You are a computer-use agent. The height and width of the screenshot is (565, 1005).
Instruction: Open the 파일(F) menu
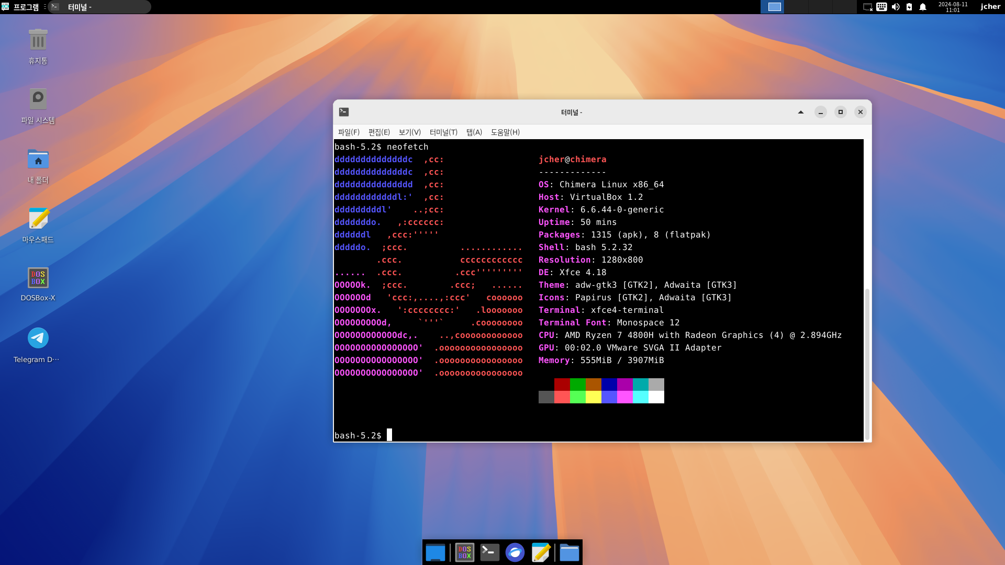349,132
